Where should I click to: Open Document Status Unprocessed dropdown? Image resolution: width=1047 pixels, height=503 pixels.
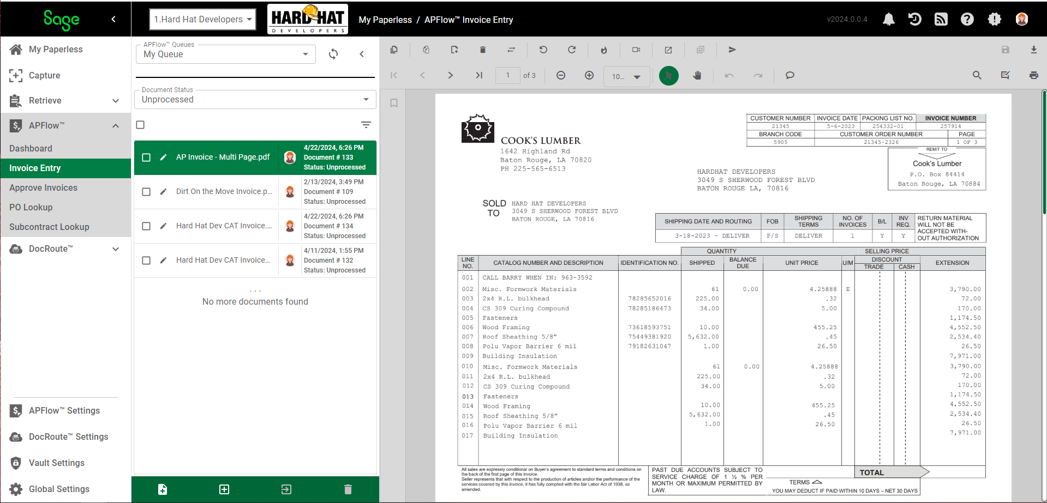point(255,99)
